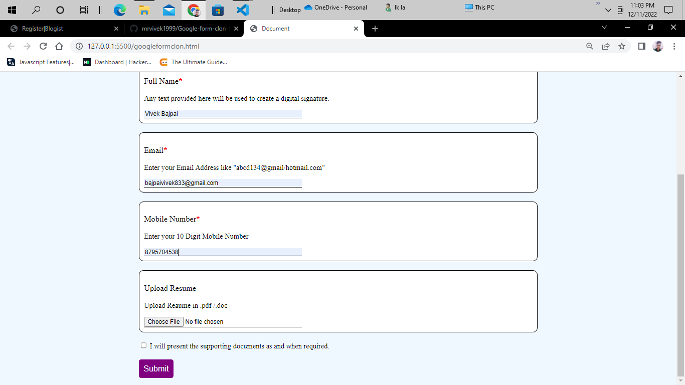Open Meet Now tray icon
Image resolution: width=685 pixels, height=385 pixels.
pos(621,10)
